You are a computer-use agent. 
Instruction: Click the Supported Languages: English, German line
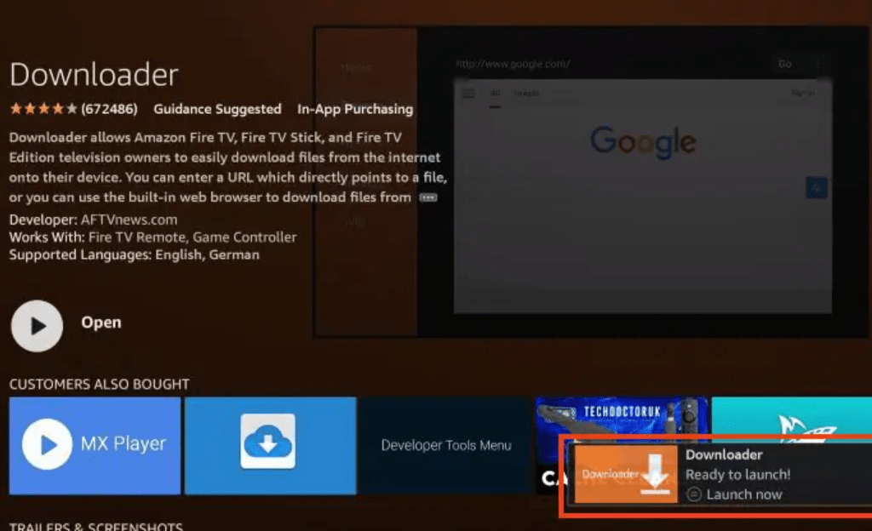134,255
